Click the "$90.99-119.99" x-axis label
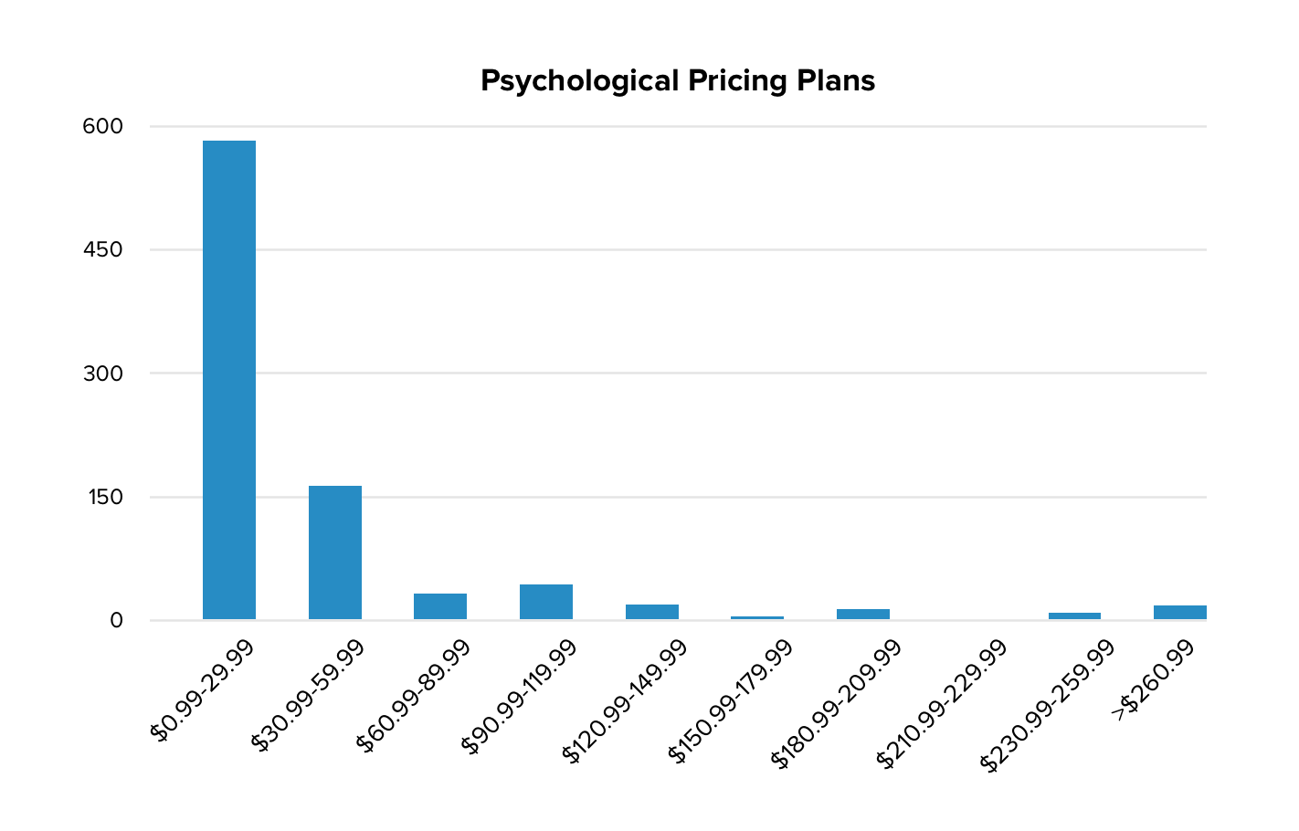 click(x=519, y=696)
